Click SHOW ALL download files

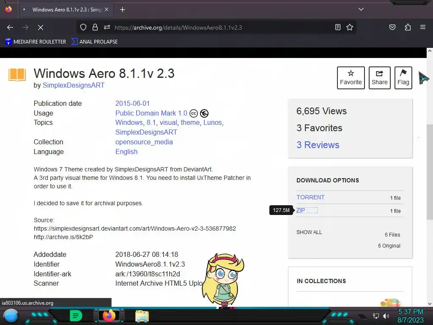[x=309, y=232]
